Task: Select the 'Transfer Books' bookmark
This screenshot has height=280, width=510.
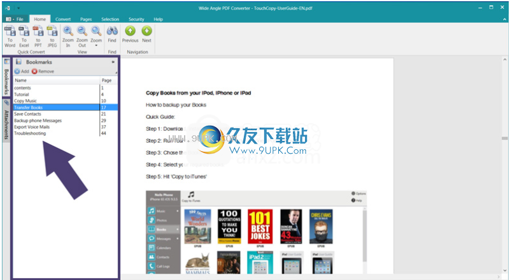Action: [x=28, y=107]
